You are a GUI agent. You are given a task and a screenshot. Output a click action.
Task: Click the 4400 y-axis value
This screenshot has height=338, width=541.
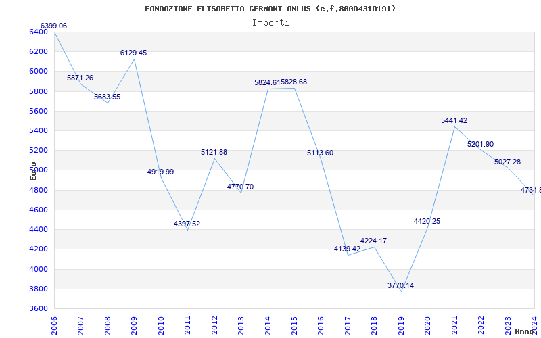[x=39, y=230]
